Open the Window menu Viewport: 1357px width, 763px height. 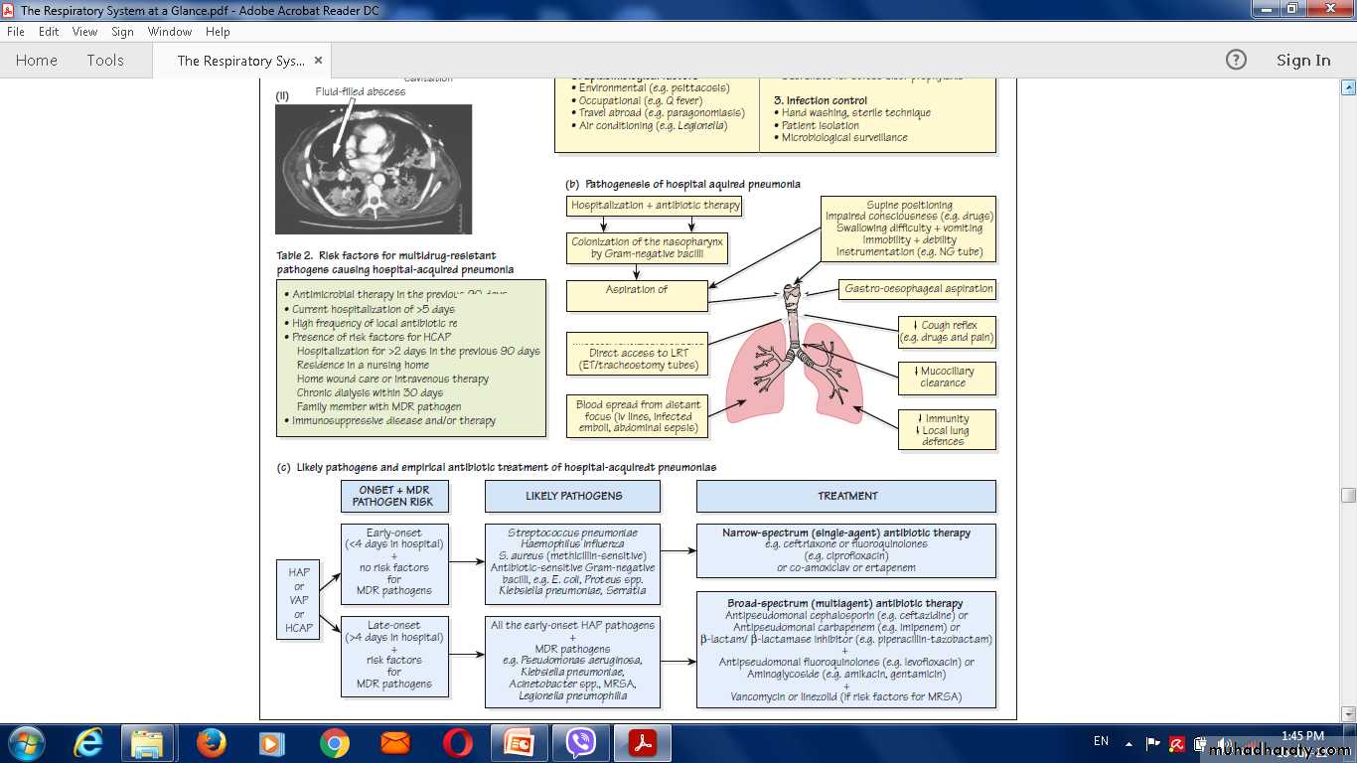[x=169, y=32]
